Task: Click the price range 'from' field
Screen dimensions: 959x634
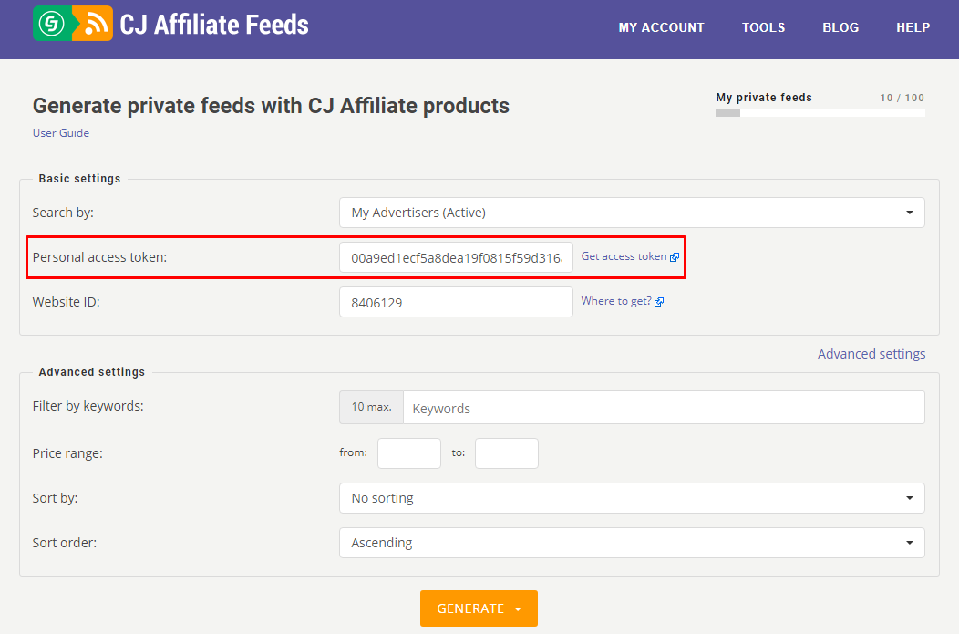Action: (408, 453)
